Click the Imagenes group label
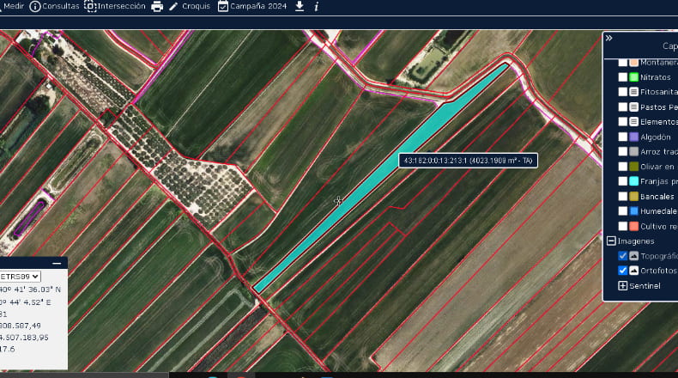This screenshot has height=378, width=678. point(636,241)
